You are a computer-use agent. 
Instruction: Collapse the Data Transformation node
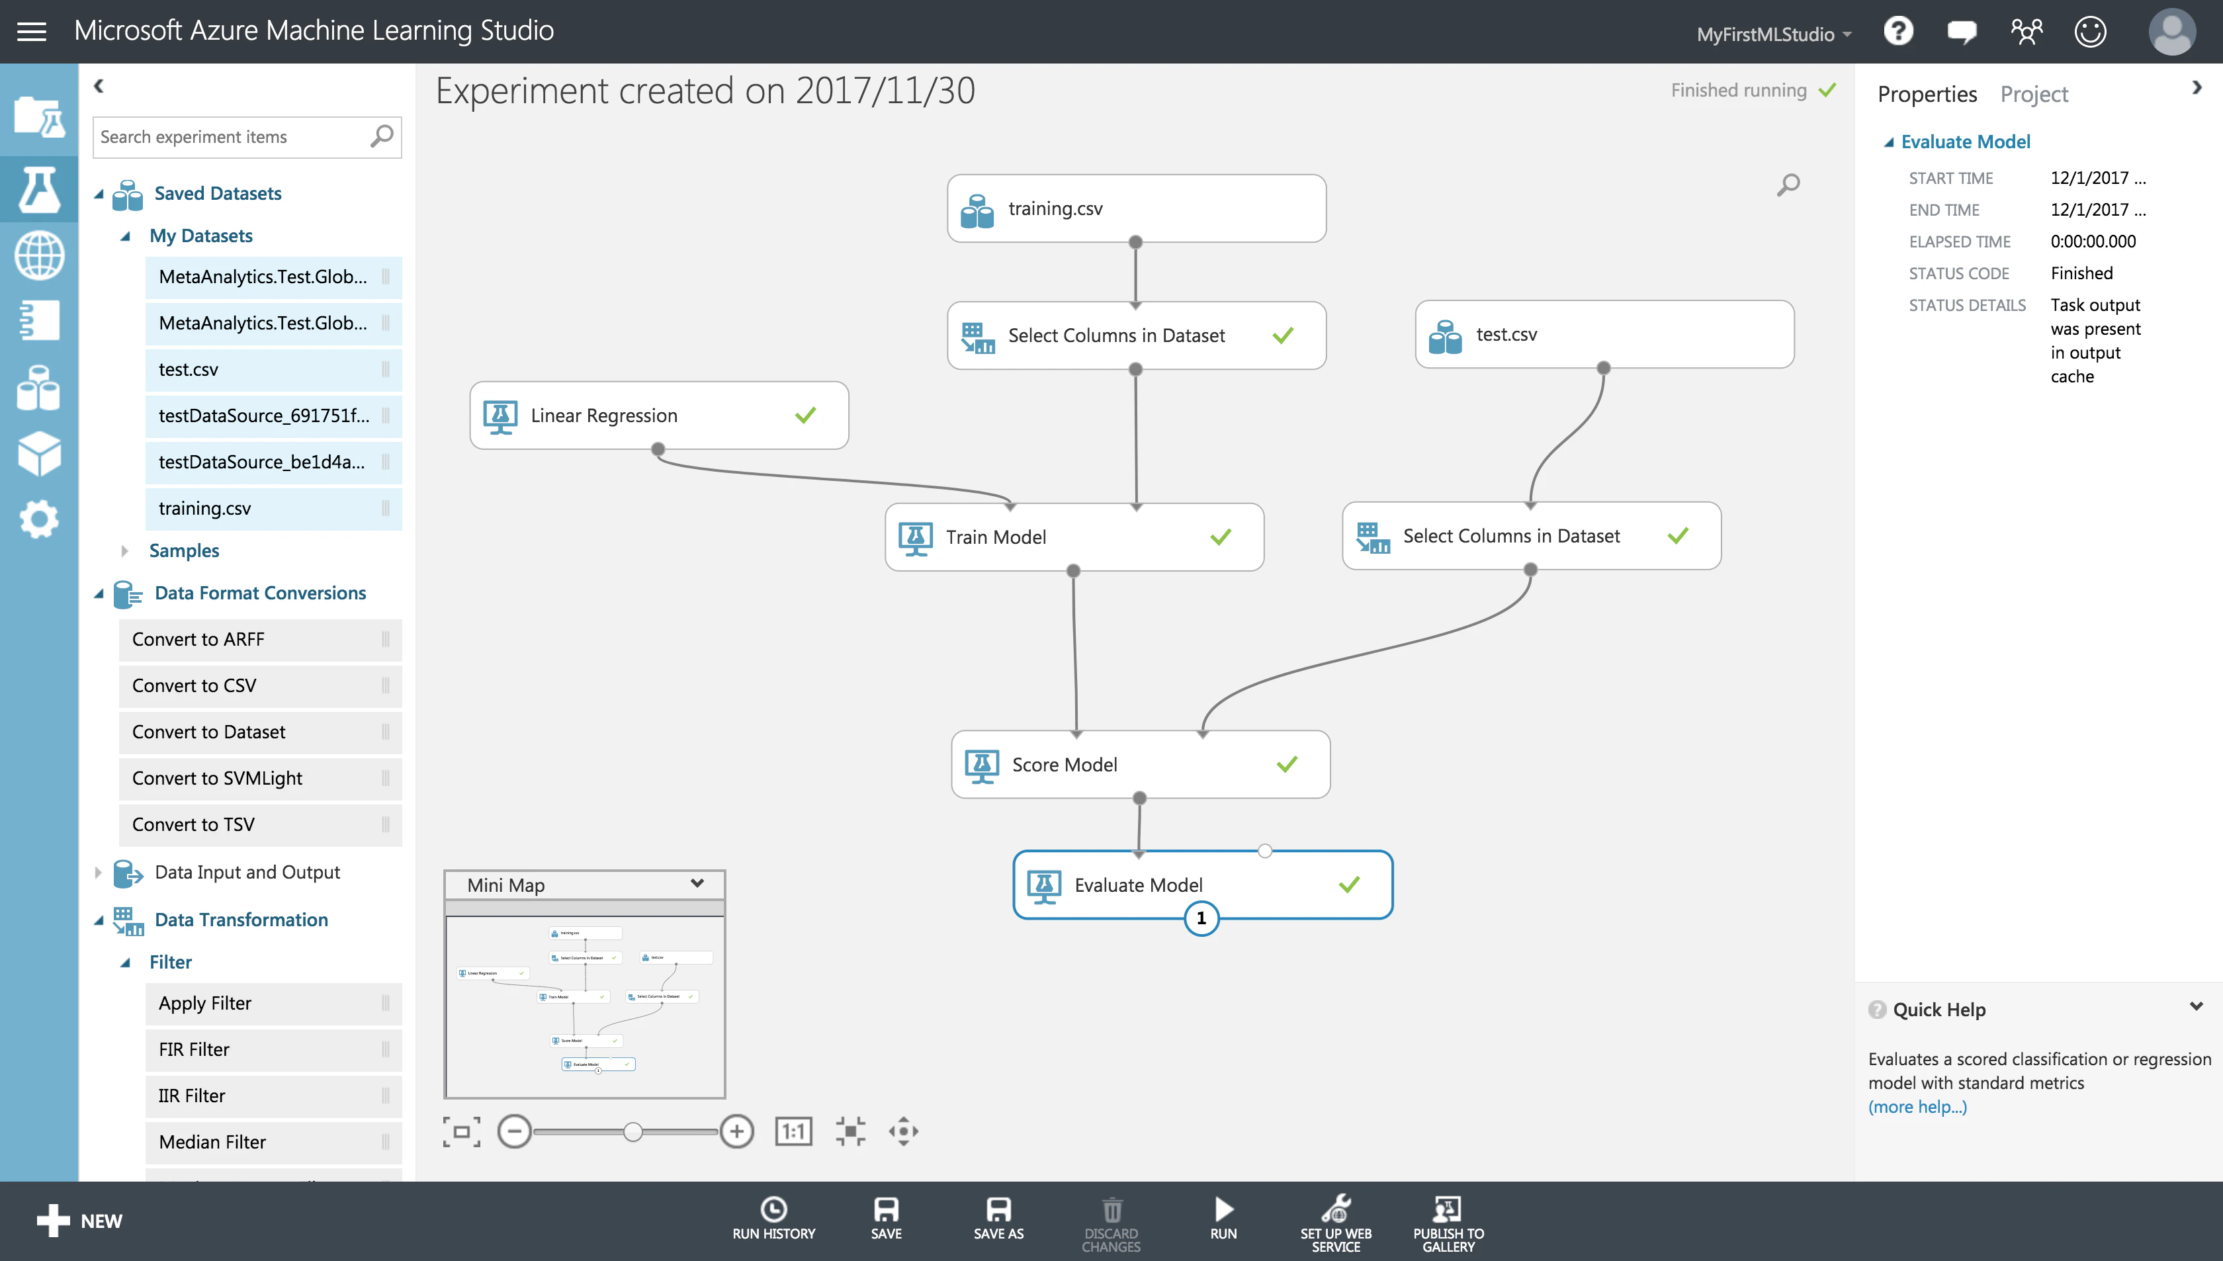(x=98, y=921)
